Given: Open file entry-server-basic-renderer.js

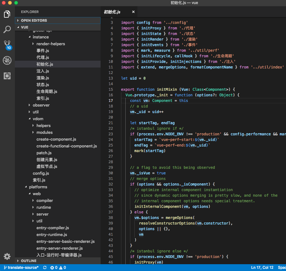Looking at the screenshot, I should pyautogui.click(x=58, y=242).
